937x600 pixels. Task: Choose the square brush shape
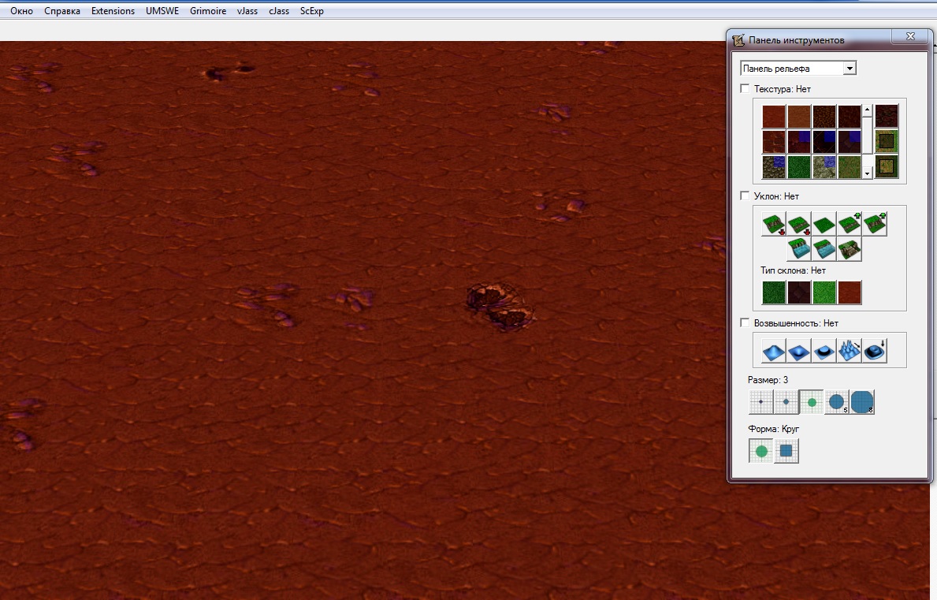(x=786, y=451)
